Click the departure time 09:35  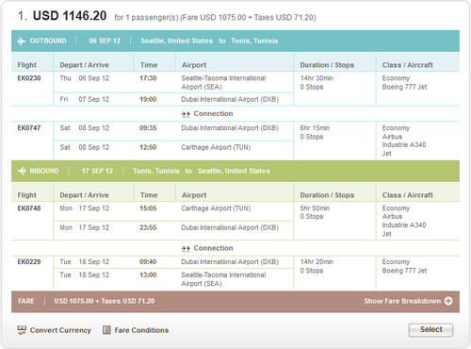(148, 127)
